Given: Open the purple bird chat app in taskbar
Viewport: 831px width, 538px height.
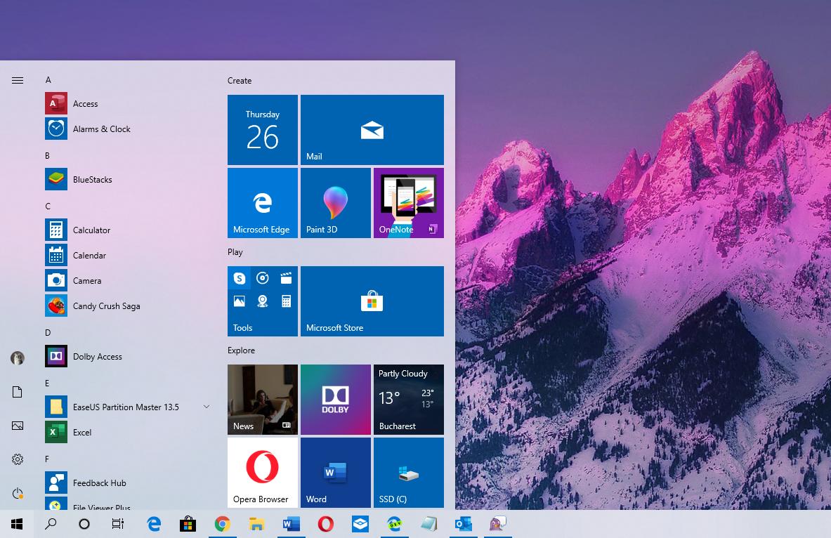Looking at the screenshot, I should click(x=497, y=524).
